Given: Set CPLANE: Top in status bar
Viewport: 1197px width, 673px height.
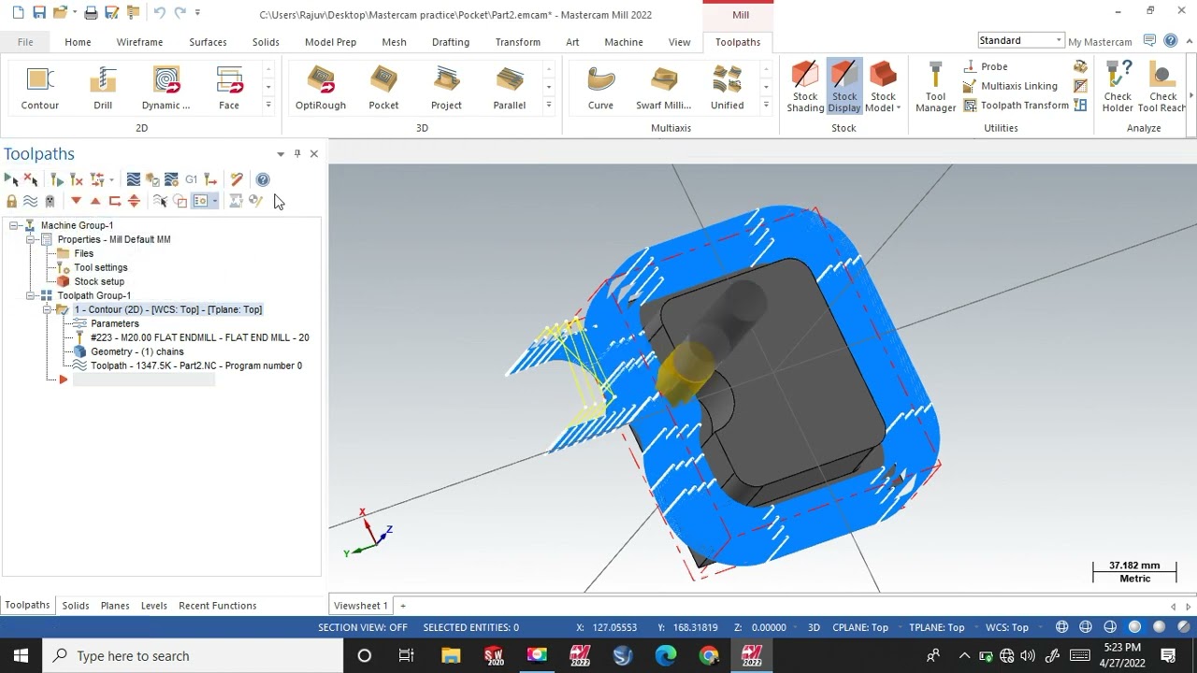Looking at the screenshot, I should point(860,627).
